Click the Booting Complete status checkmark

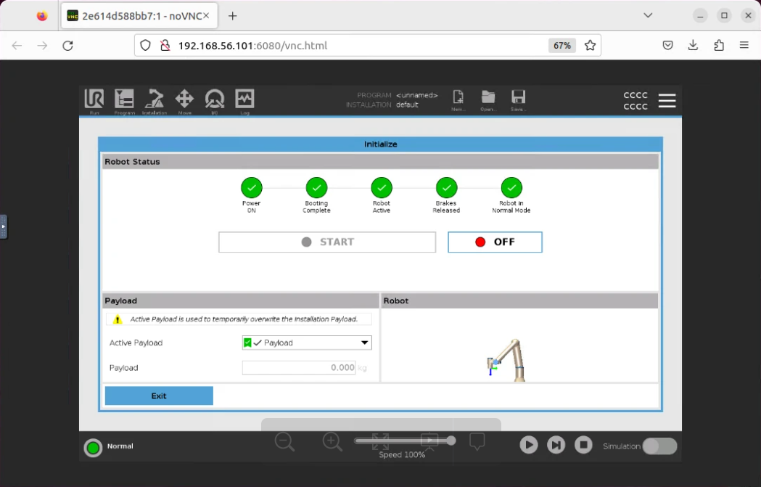316,187
